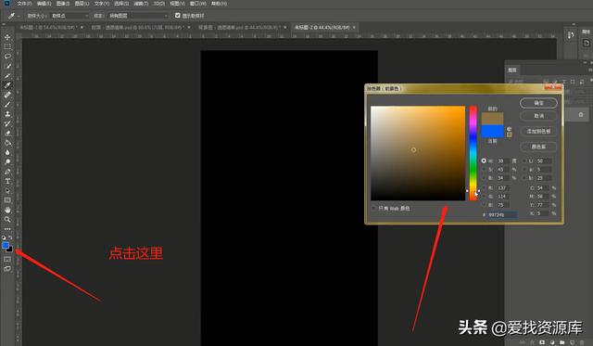Toggle the show sampling ring checkbox
This screenshot has width=593, height=346.
(x=177, y=15)
